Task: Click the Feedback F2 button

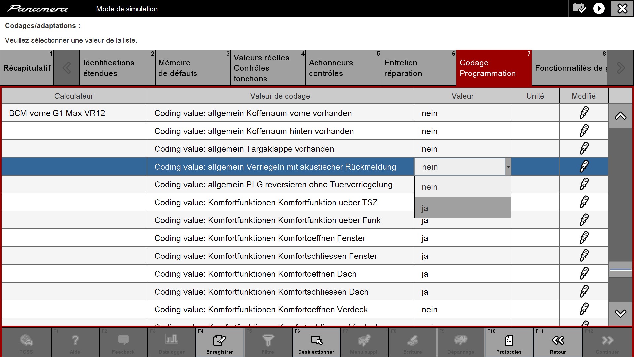Action: (123, 342)
